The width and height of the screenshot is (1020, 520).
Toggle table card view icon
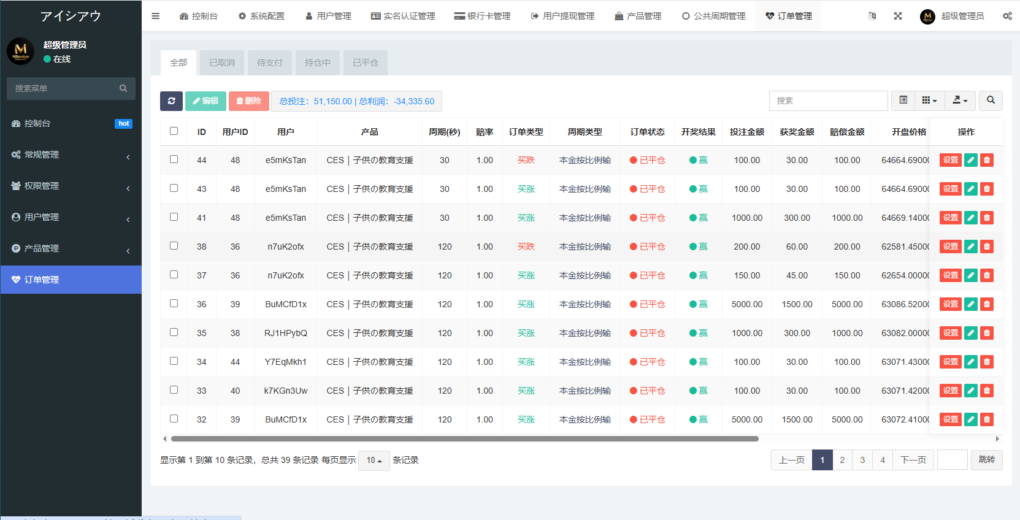tap(903, 101)
